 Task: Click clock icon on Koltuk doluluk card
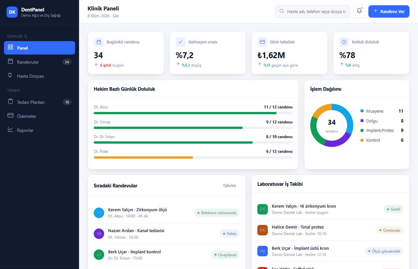click(344, 42)
